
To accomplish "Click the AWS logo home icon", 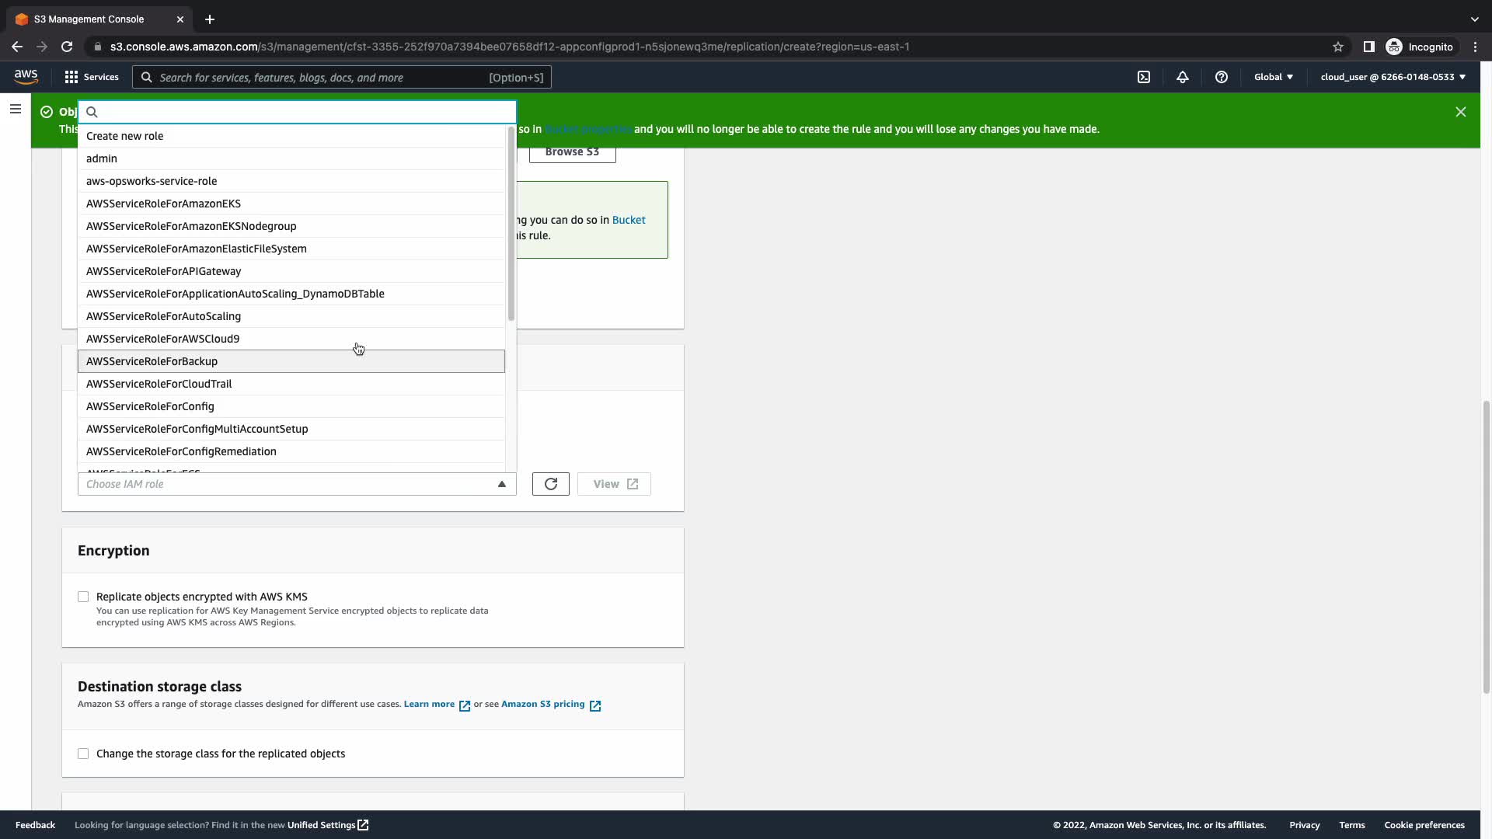I will (26, 76).
